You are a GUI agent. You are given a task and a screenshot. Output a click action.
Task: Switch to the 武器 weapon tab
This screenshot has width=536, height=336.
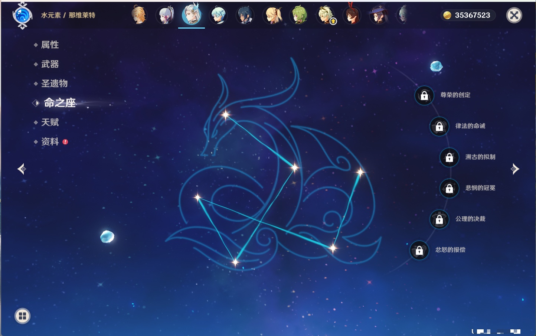(50, 64)
